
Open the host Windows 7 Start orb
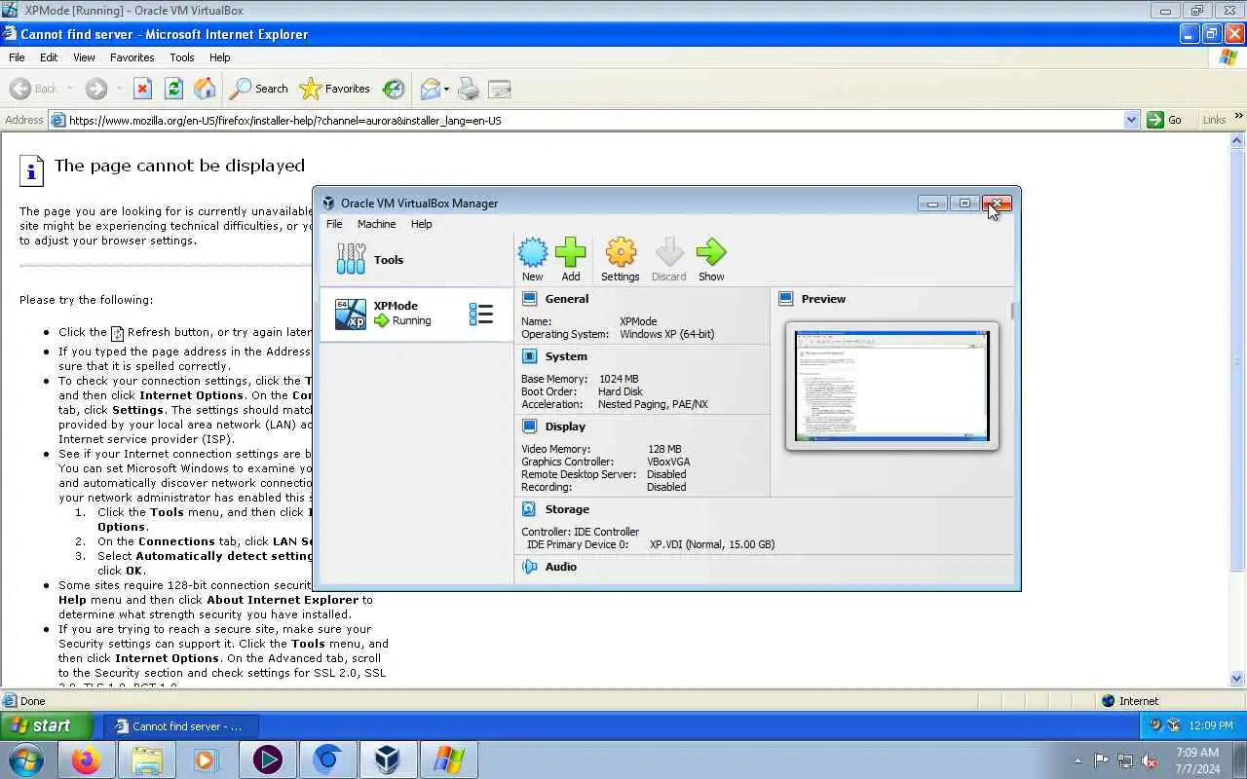(25, 760)
